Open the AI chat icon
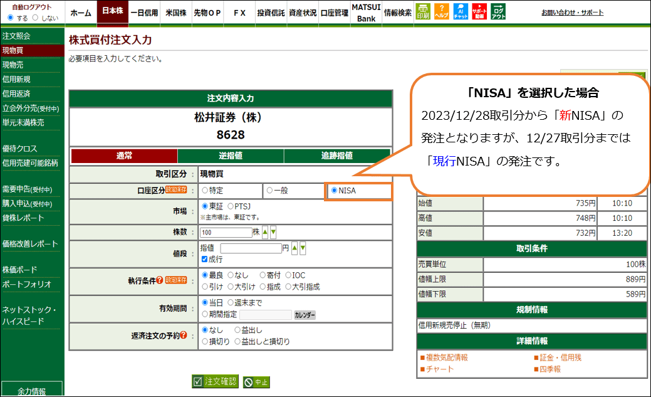The image size is (651, 397). (461, 12)
